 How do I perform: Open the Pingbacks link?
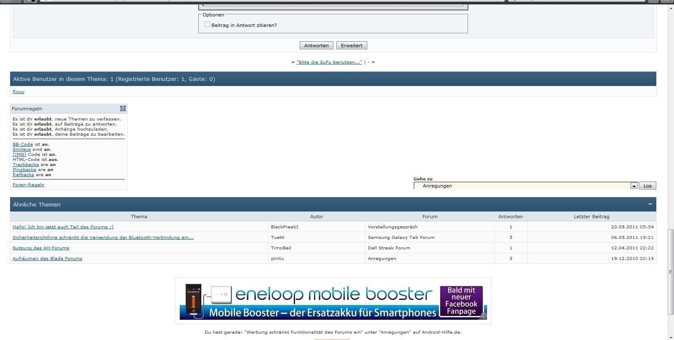click(24, 170)
